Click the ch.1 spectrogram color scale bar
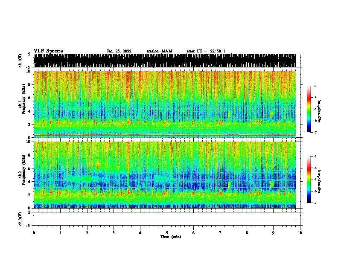 click(309, 109)
